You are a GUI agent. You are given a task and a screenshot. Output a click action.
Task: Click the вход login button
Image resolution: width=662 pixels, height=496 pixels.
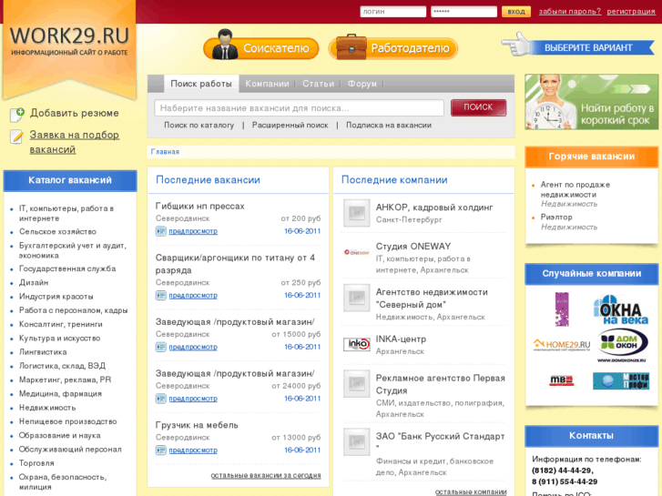[x=516, y=12]
